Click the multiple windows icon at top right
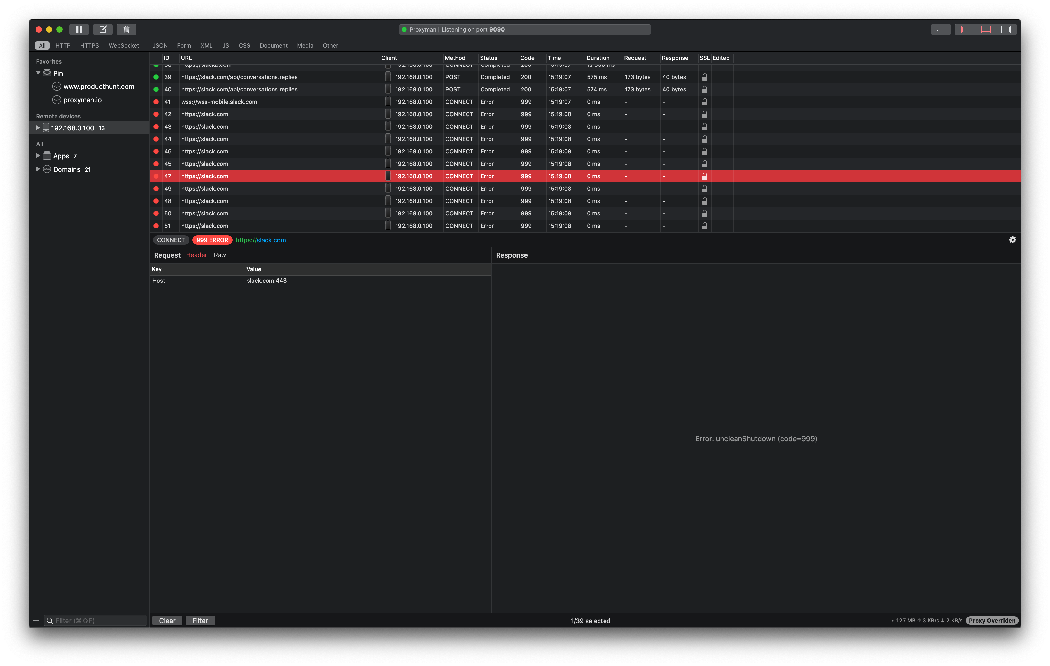1050x666 pixels. click(x=940, y=29)
